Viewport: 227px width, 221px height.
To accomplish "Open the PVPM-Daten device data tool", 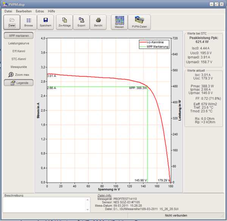I will tap(139, 22).
